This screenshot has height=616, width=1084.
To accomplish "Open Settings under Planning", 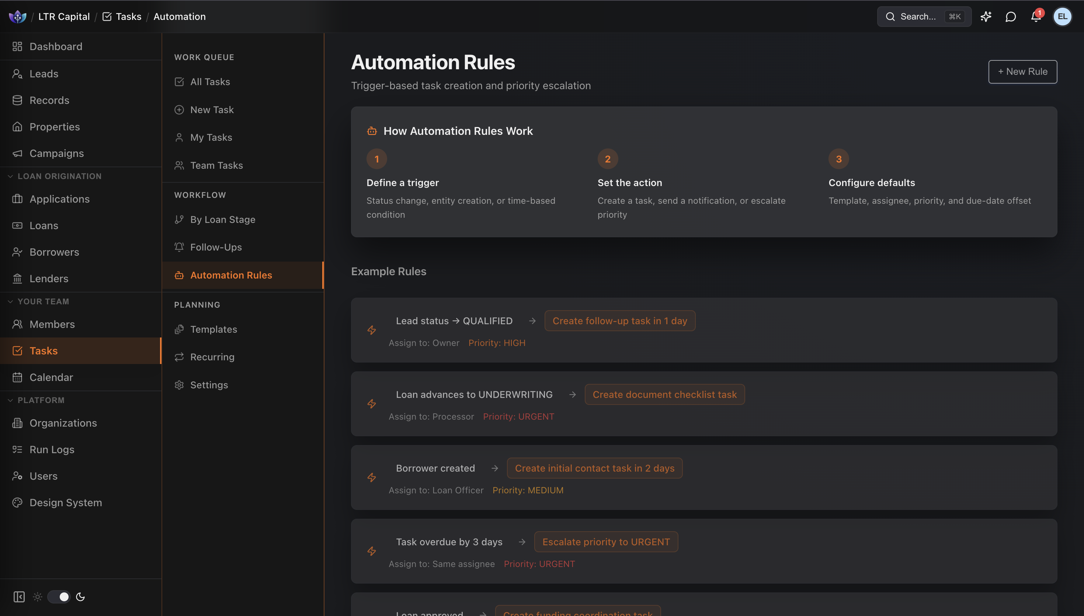I will coord(209,385).
